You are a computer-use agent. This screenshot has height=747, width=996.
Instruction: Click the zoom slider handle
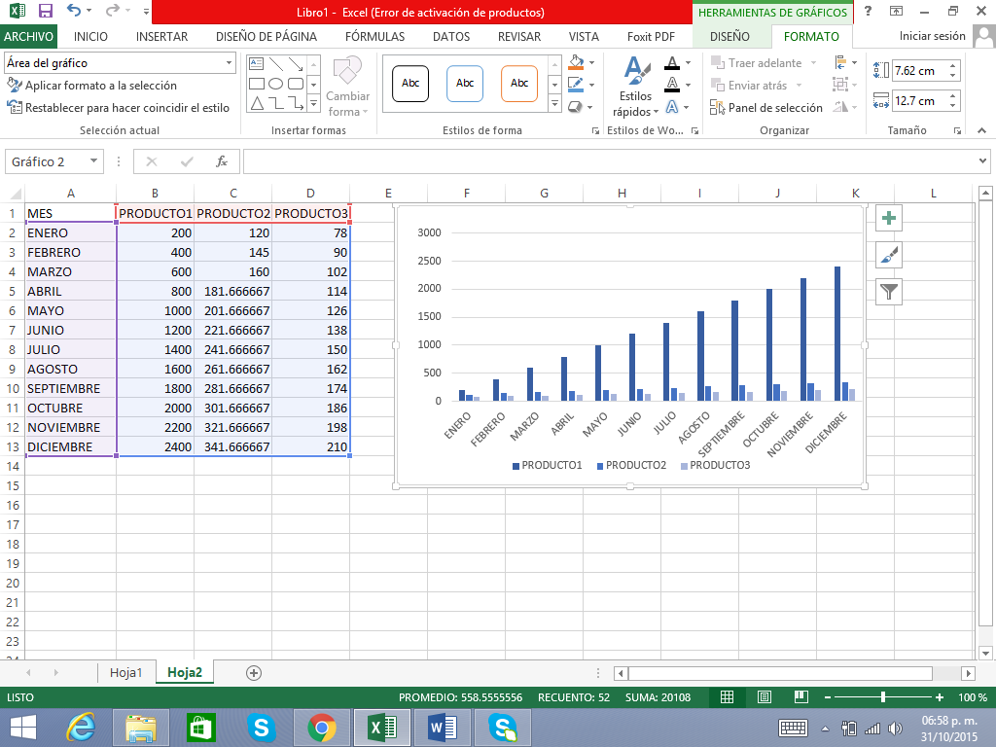coord(883,697)
